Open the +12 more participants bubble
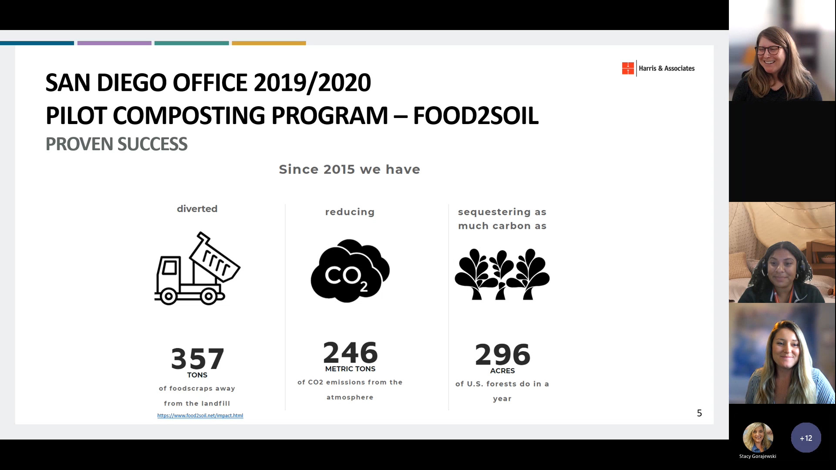The width and height of the screenshot is (836, 470). [806, 438]
